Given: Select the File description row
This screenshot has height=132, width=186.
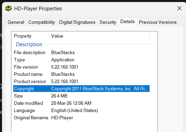Looking at the screenshot, I should click(x=81, y=52).
